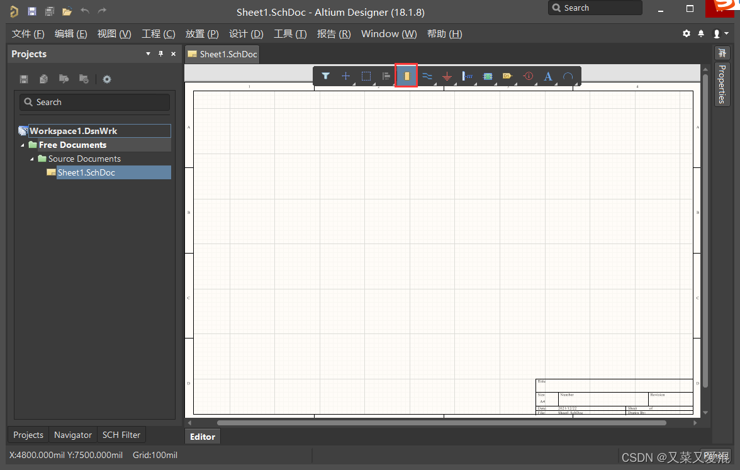Collapse the Free Documents tree node
The image size is (740, 470).
[x=23, y=145]
